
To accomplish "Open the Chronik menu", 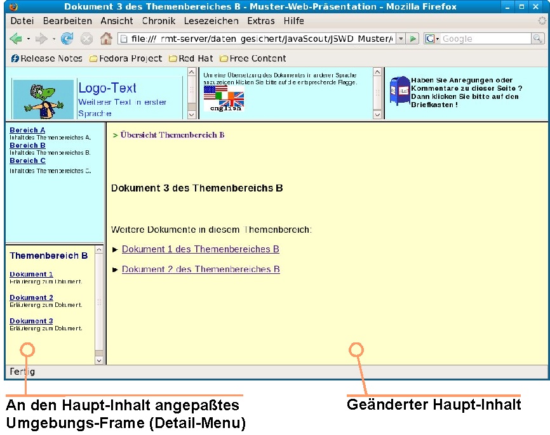I will click(x=158, y=21).
